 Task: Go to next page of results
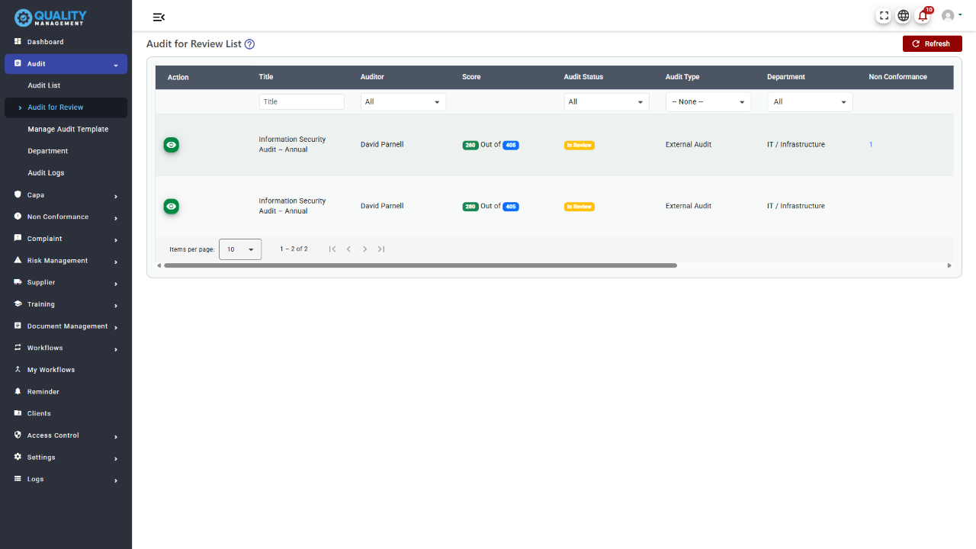365,249
